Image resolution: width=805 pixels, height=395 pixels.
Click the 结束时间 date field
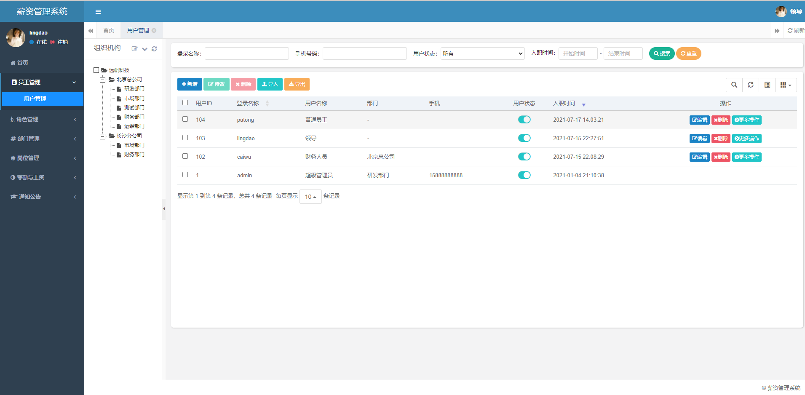pyautogui.click(x=623, y=53)
